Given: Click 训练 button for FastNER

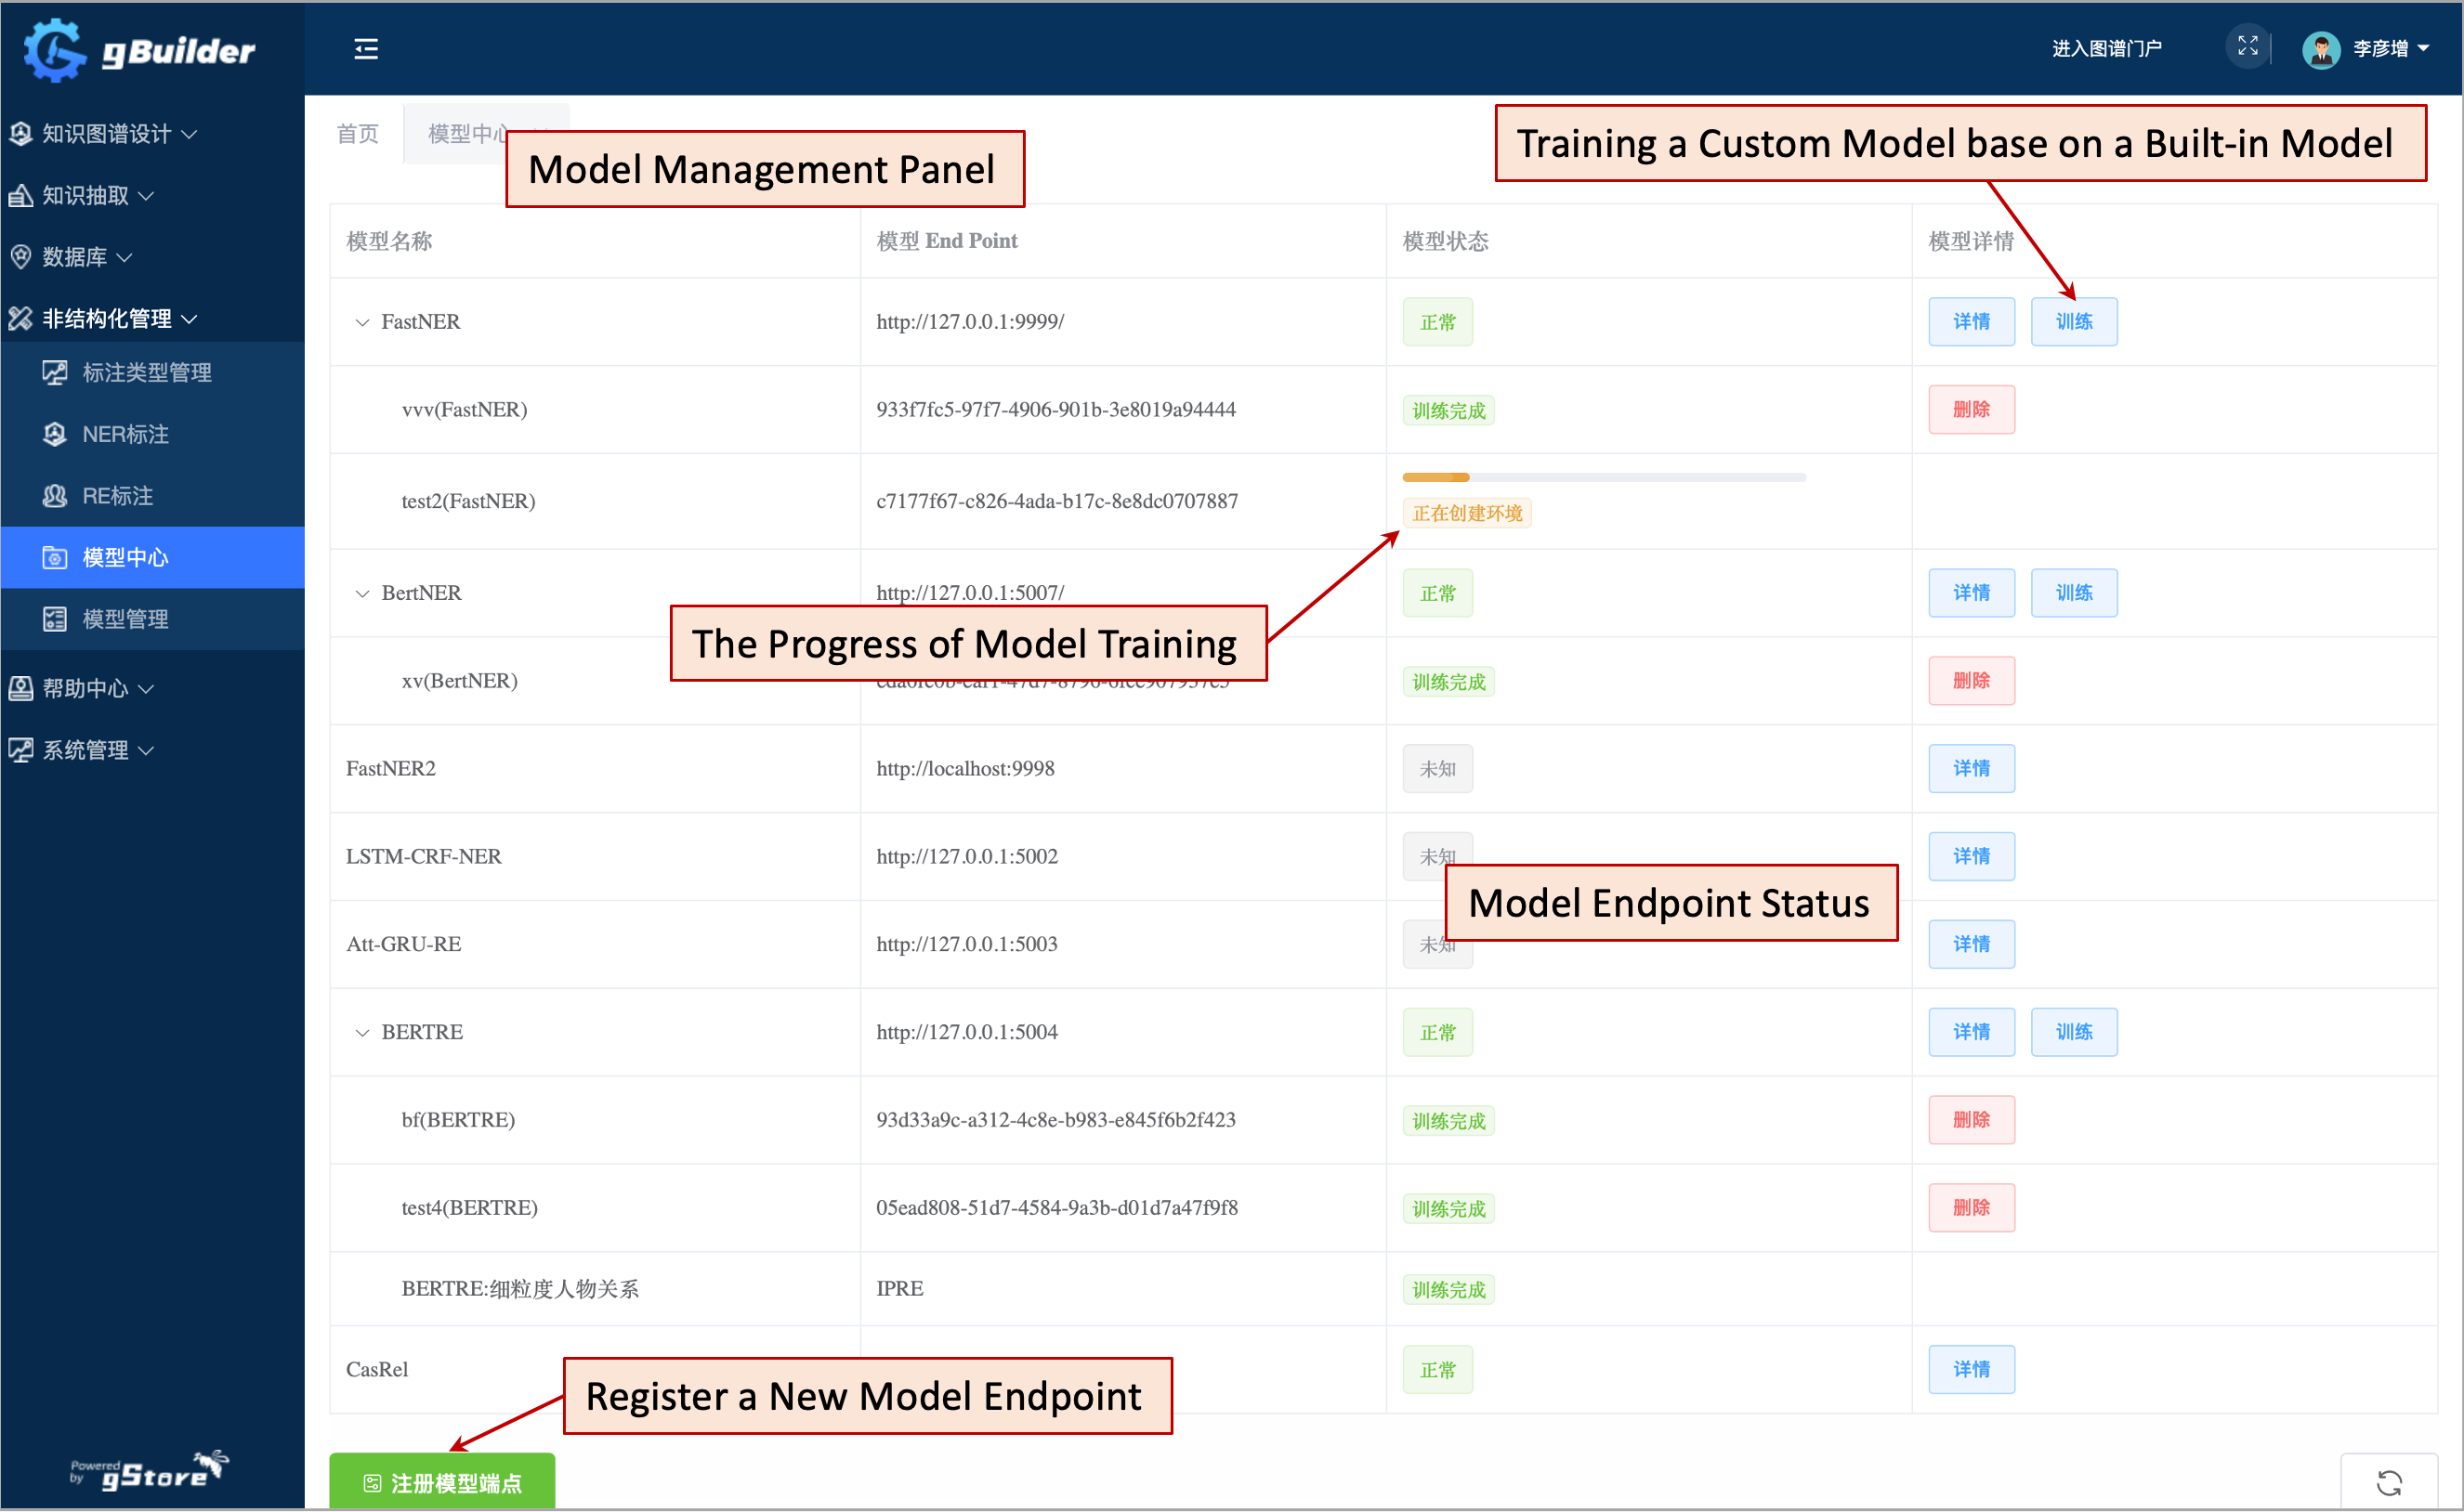Looking at the screenshot, I should pos(2073,322).
